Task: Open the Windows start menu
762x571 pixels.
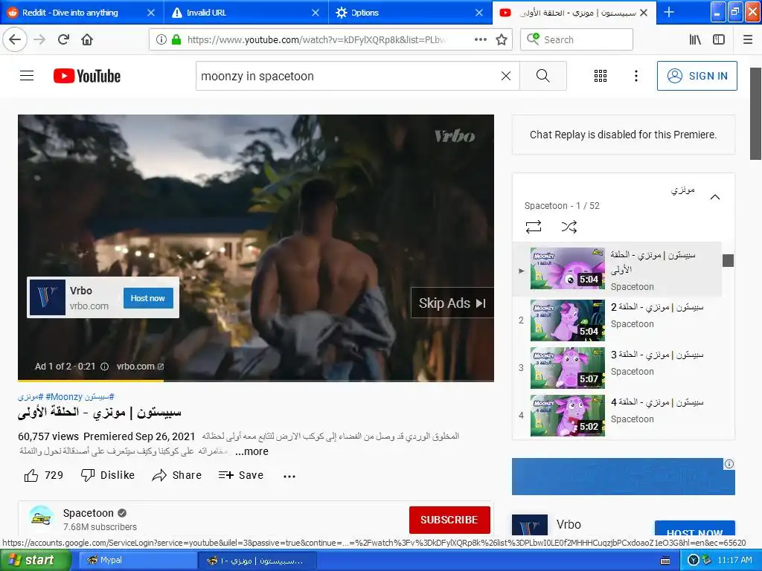Action: [x=35, y=561]
